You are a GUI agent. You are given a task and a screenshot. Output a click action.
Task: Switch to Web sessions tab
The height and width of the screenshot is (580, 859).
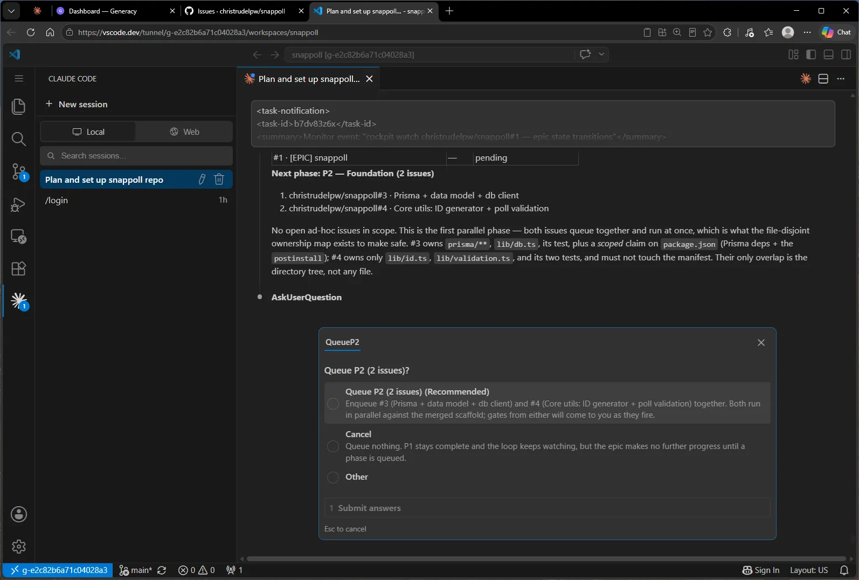pyautogui.click(x=184, y=132)
